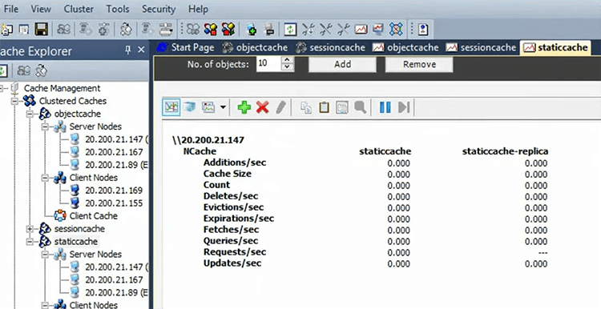
Task: Collapse staticcache Server Nodes branch
Action: (45, 255)
